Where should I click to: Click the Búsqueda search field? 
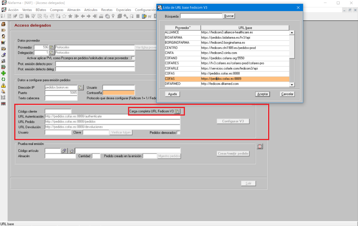point(201,16)
